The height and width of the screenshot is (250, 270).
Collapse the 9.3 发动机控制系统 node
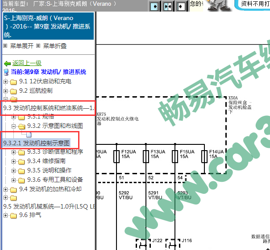[x=5, y=99]
